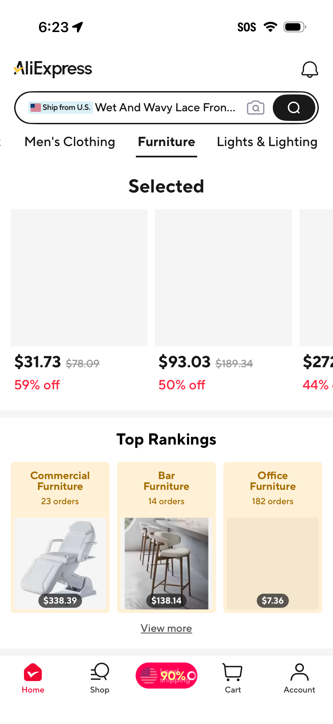333x724 pixels.
Task: Tap the 90% local shipping badge
Action: [x=166, y=675]
